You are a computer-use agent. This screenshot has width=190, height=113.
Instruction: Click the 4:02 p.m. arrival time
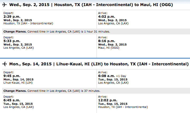(107, 17)
